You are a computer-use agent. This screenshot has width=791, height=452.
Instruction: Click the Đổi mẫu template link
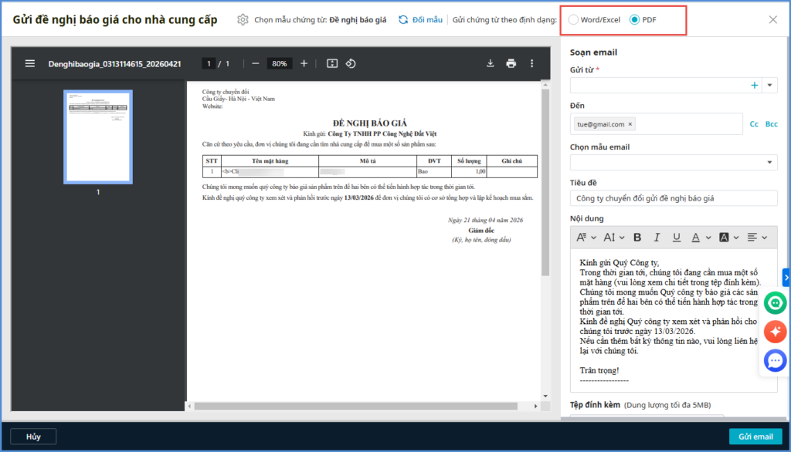421,19
